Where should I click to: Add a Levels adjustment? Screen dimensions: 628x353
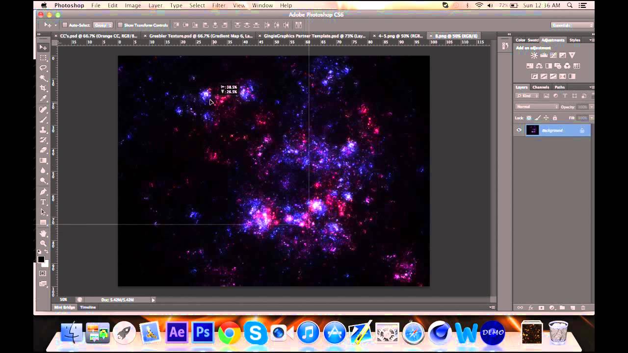(544, 55)
